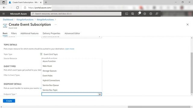Click the Event Grid subscription icon beside the title
The image size is (193, 108).
[x=5, y=26]
